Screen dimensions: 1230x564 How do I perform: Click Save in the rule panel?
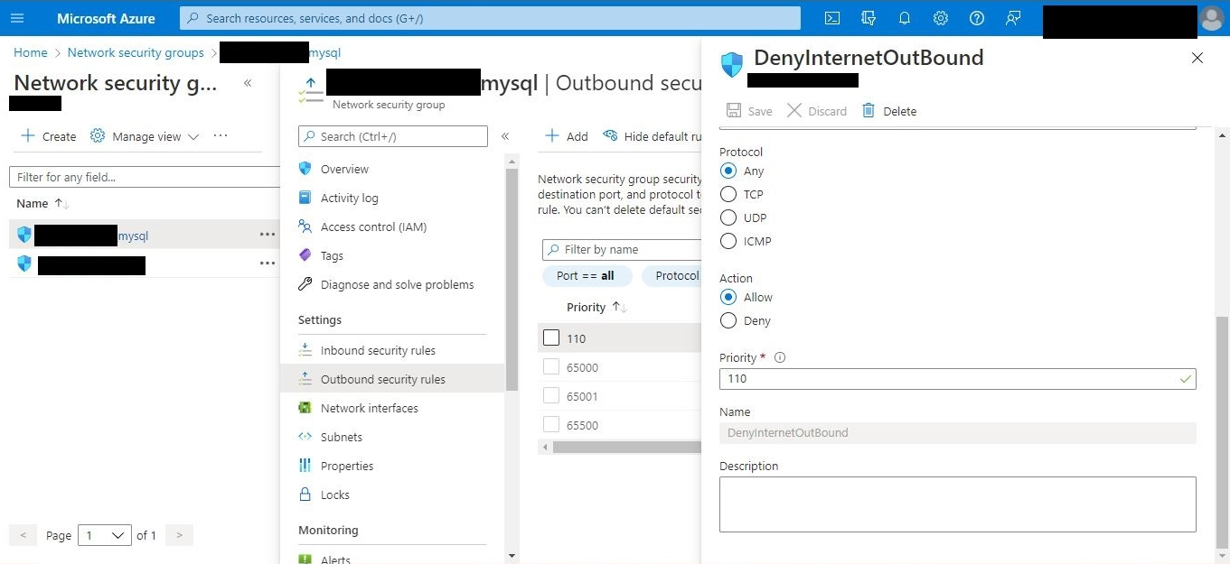point(749,111)
